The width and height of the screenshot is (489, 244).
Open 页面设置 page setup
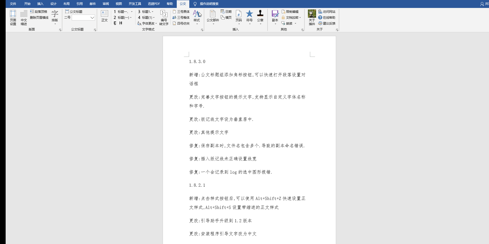[x=13, y=17]
